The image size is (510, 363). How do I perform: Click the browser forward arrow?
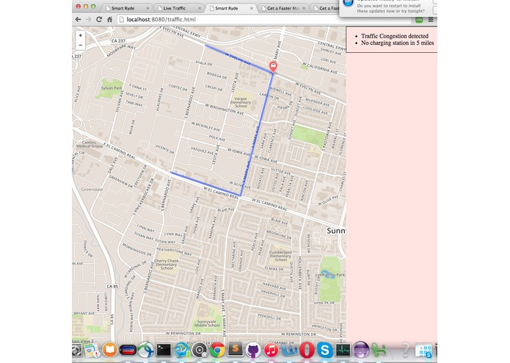pyautogui.click(x=89, y=20)
